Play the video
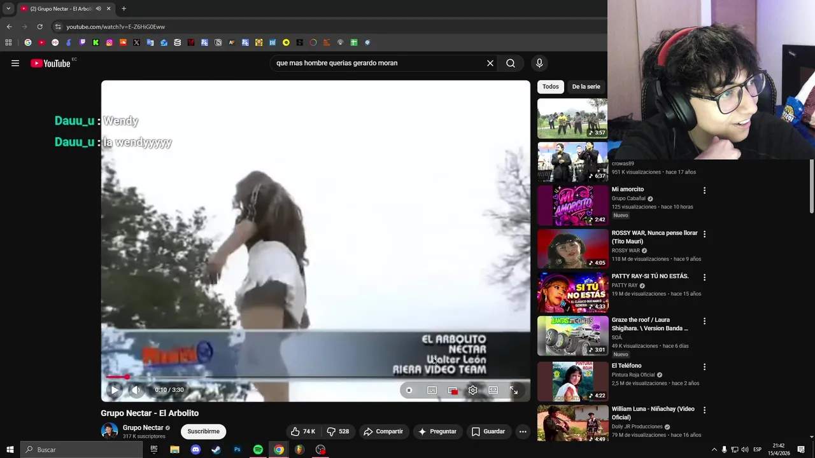 click(115, 390)
